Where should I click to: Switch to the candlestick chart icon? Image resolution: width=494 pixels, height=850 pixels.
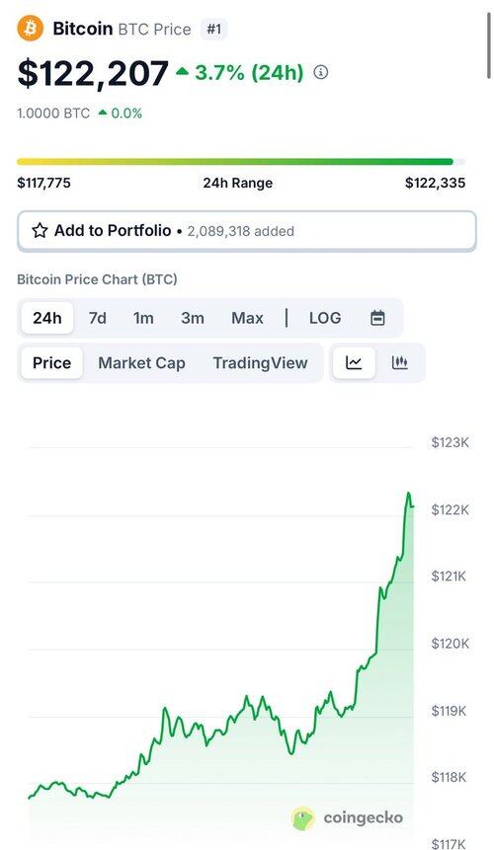[x=400, y=362]
